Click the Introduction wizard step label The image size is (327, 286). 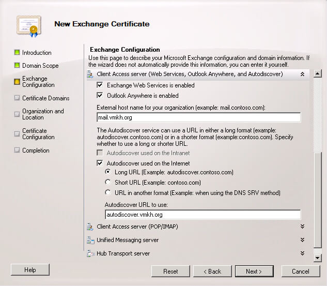[x=37, y=53]
